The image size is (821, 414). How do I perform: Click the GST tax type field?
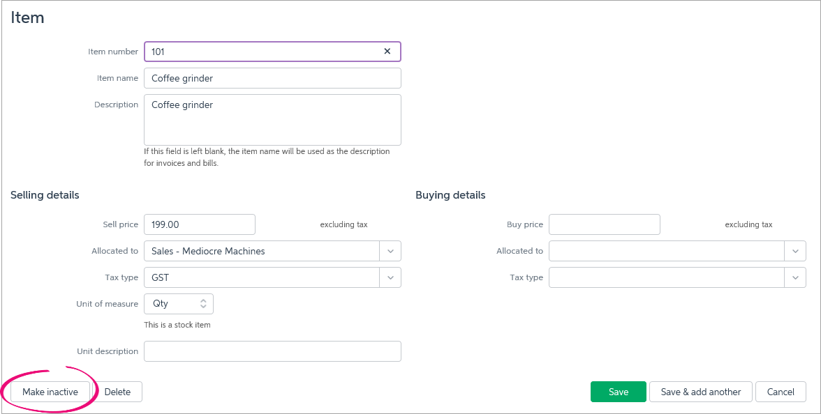tap(262, 277)
